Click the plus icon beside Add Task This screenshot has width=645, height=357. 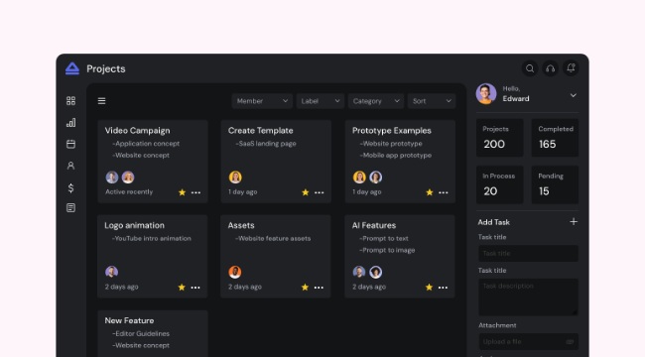click(x=574, y=222)
